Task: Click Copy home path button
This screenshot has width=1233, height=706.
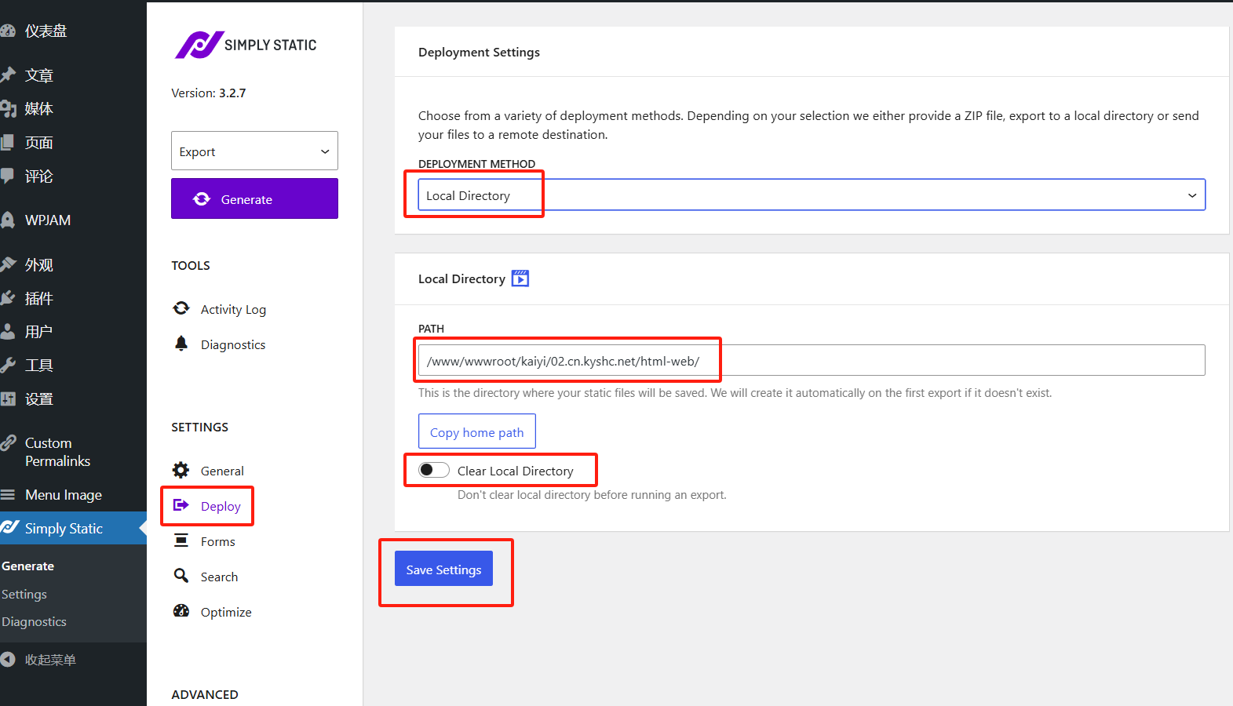Action: pos(477,431)
